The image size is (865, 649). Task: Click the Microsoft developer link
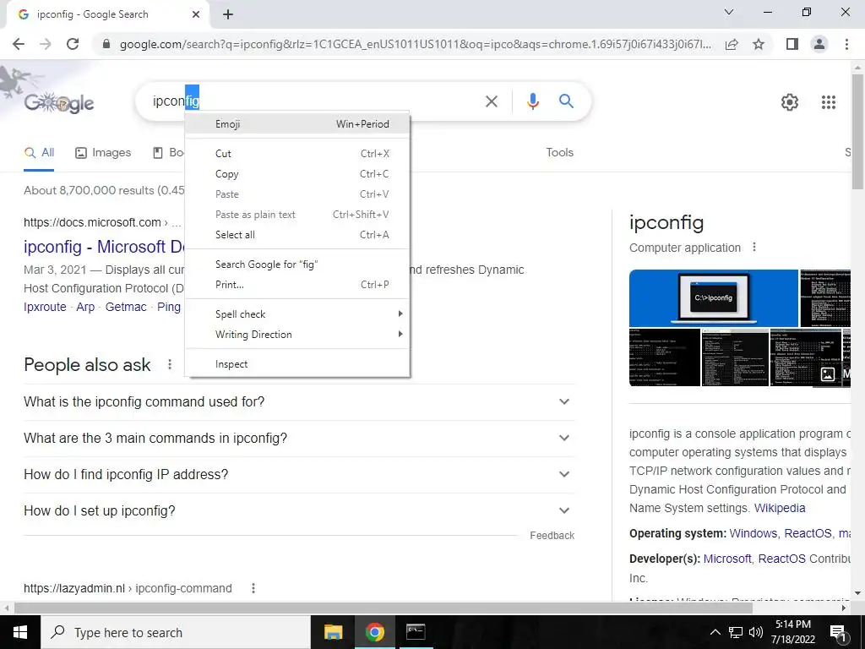[727, 559]
